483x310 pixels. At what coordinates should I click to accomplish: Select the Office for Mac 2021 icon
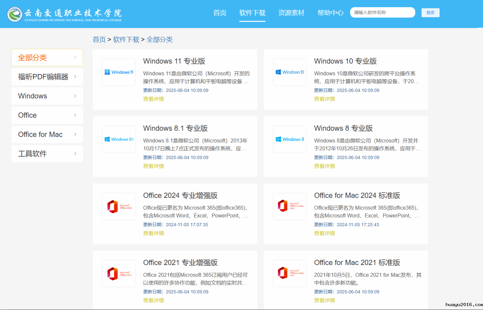click(x=290, y=273)
